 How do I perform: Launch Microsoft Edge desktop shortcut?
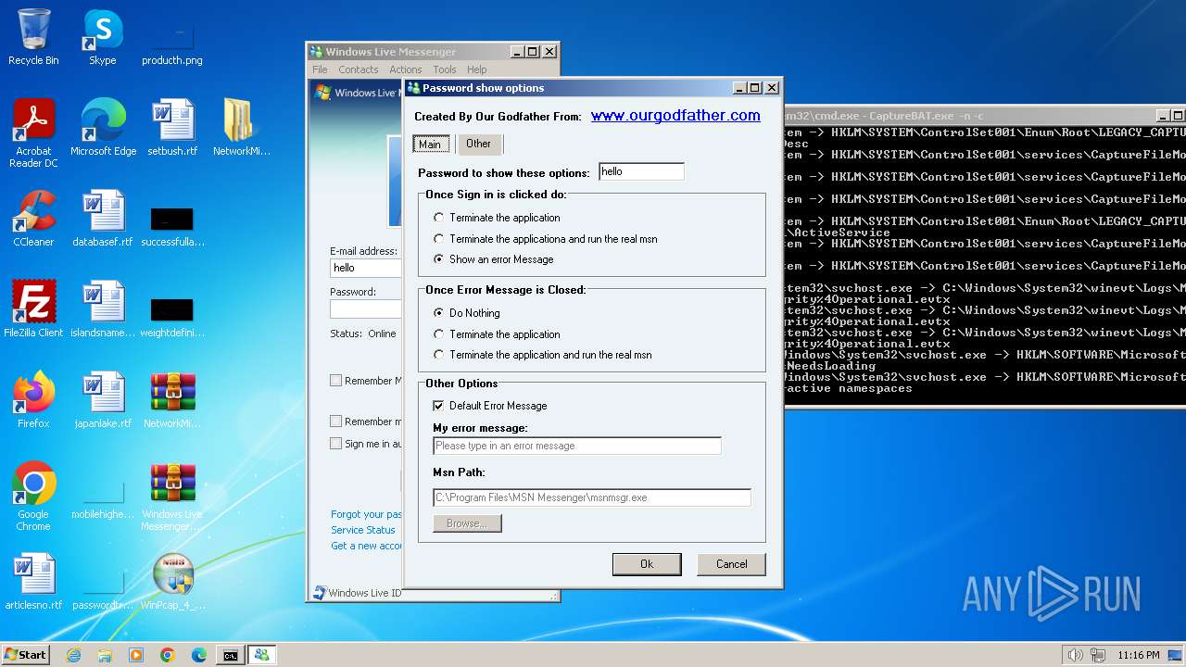(103, 128)
